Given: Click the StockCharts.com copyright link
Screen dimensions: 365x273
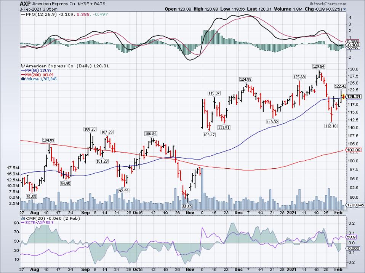Looking at the screenshot, I should (x=328, y=4).
